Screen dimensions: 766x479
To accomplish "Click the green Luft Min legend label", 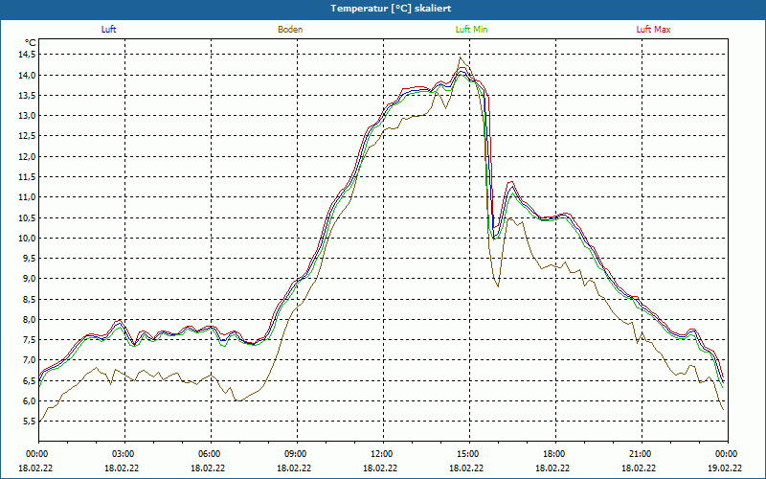I will coord(471,30).
